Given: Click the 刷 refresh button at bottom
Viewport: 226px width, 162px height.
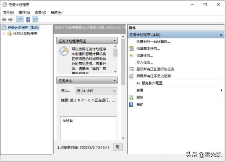Looking at the screenshot, I should (x=117, y=147).
